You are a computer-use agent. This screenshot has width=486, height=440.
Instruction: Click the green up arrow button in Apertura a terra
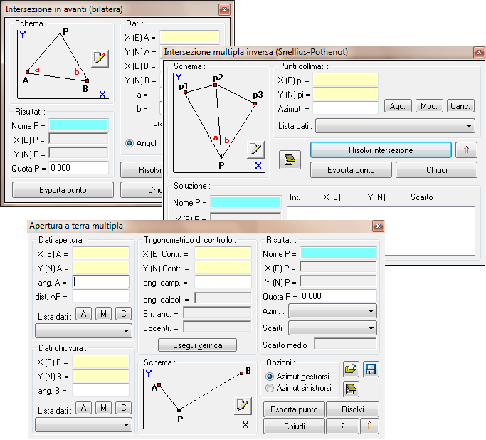[x=370, y=426]
